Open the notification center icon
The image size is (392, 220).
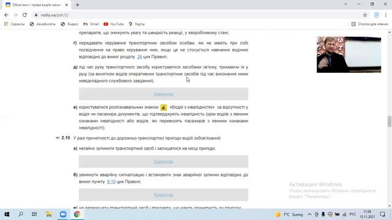pyautogui.click(x=382, y=215)
